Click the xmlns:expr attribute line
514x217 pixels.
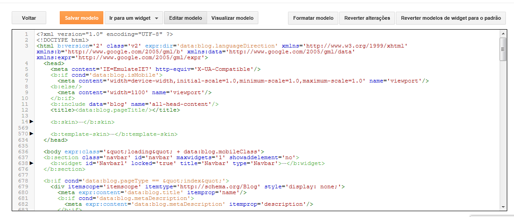(x=122, y=57)
